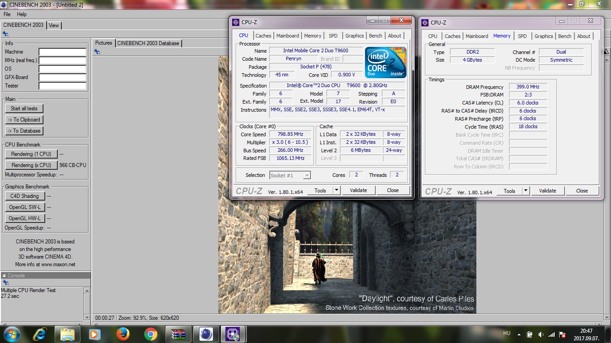Click the To Database button
The height and width of the screenshot is (343, 611).
click(24, 131)
